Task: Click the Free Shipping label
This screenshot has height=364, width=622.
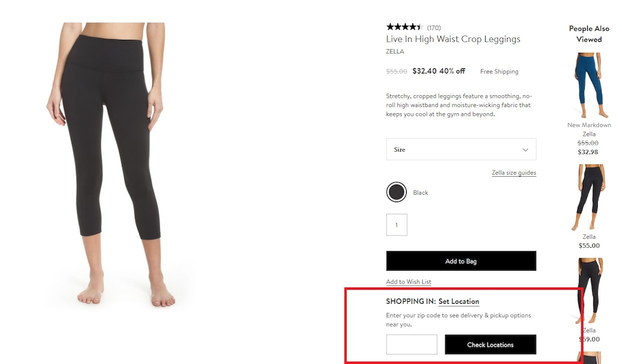Action: (x=498, y=71)
